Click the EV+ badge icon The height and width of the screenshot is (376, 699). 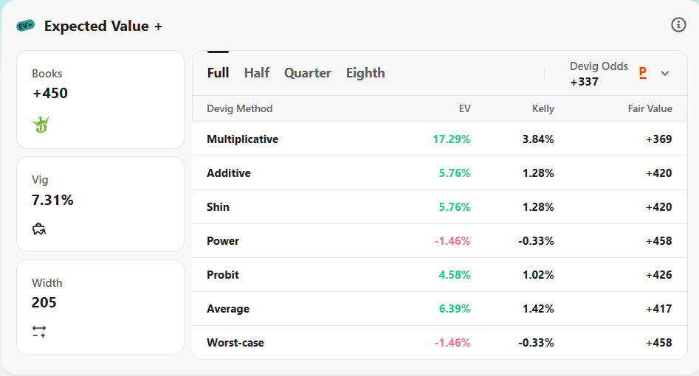click(25, 26)
